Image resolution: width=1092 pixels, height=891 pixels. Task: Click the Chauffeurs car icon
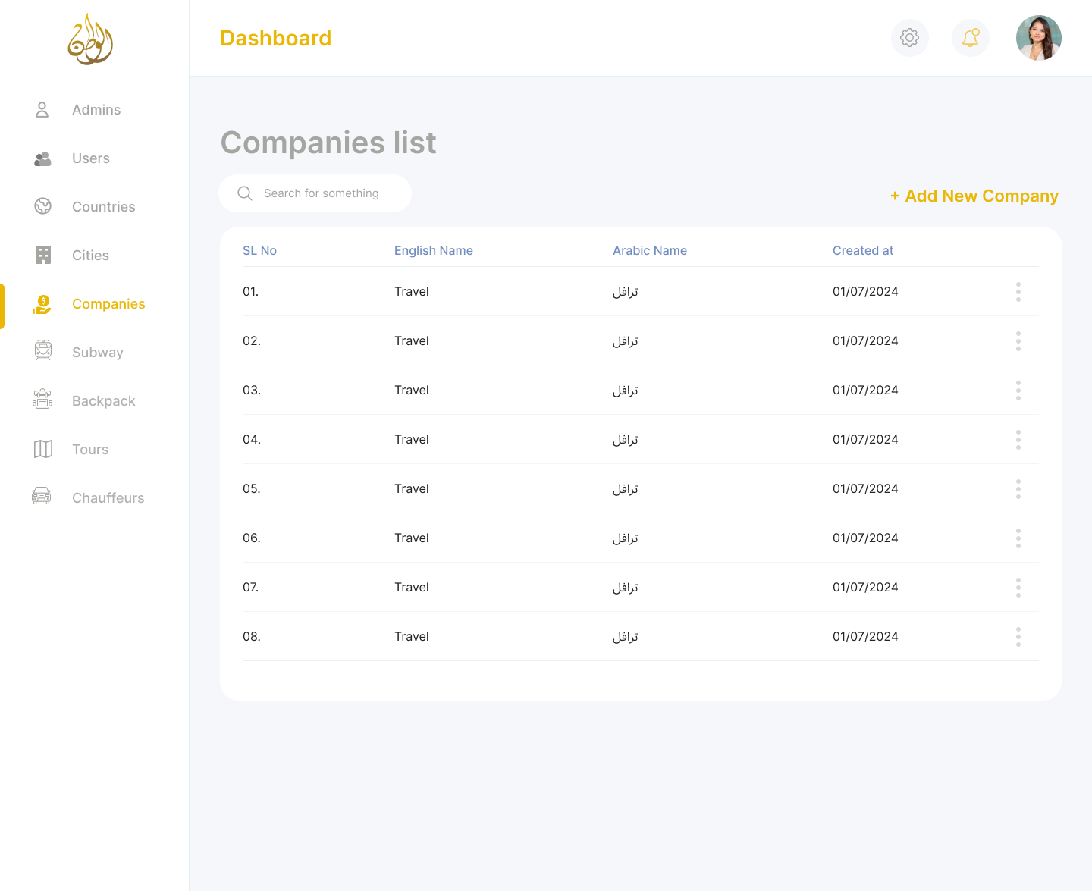[x=42, y=496]
